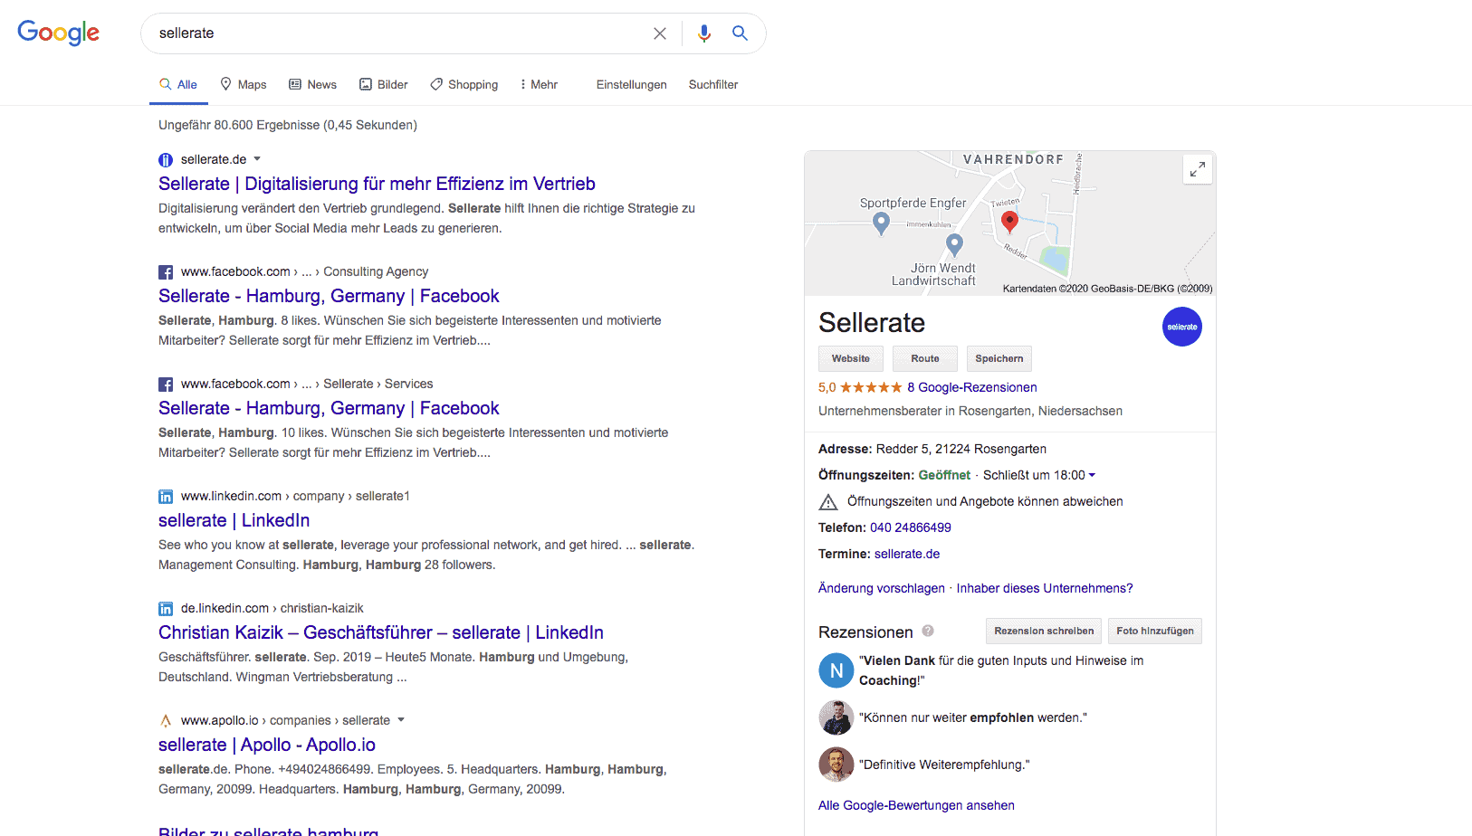Expand the map with the fullscreen icon
Viewport: 1472px width, 836px height.
coord(1197,169)
